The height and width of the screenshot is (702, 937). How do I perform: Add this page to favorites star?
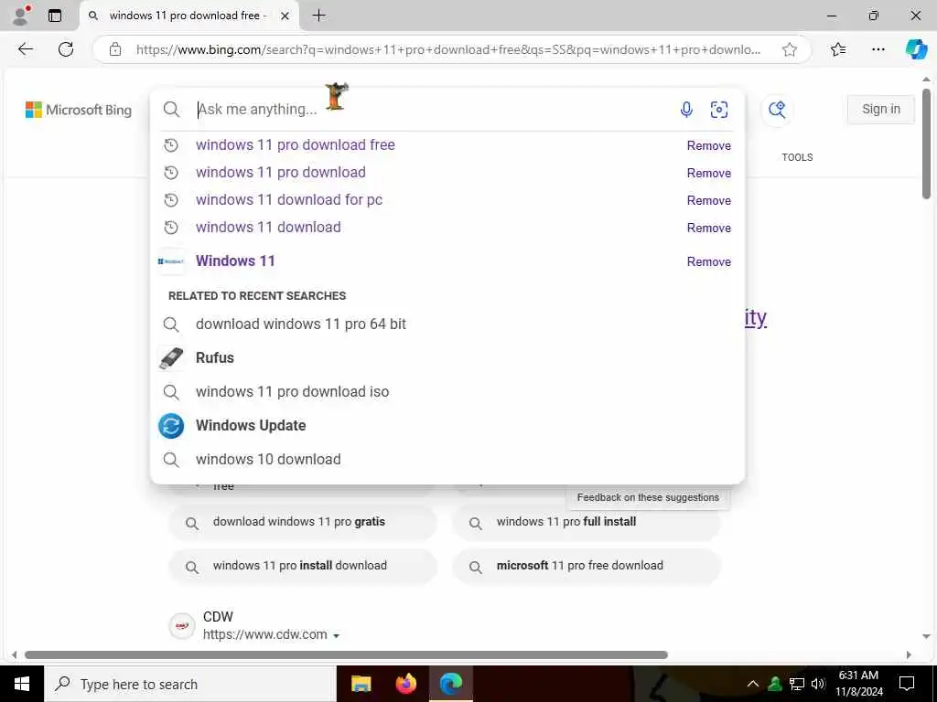[x=790, y=49]
